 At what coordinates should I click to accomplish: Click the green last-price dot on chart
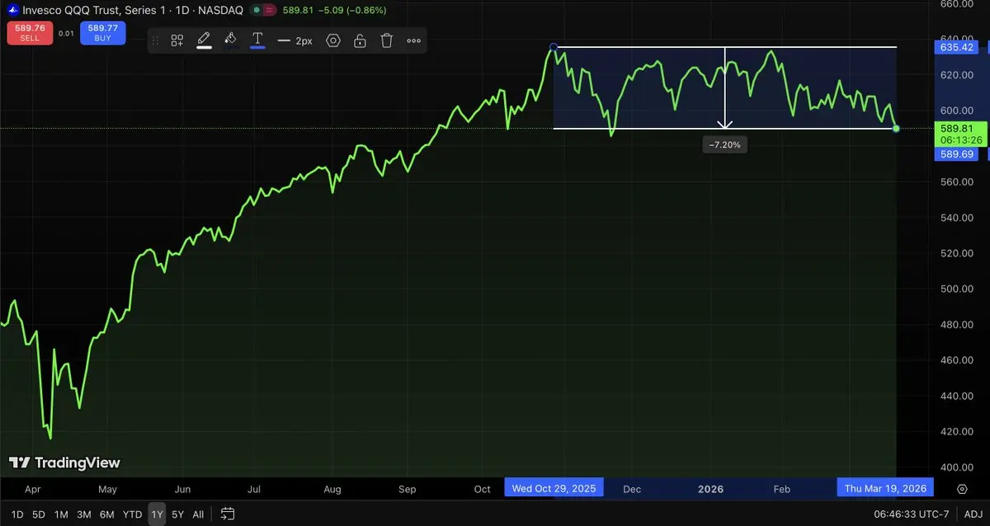tap(897, 129)
